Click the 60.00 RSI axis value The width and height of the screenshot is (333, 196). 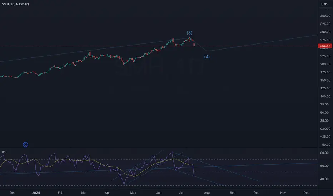324,166
